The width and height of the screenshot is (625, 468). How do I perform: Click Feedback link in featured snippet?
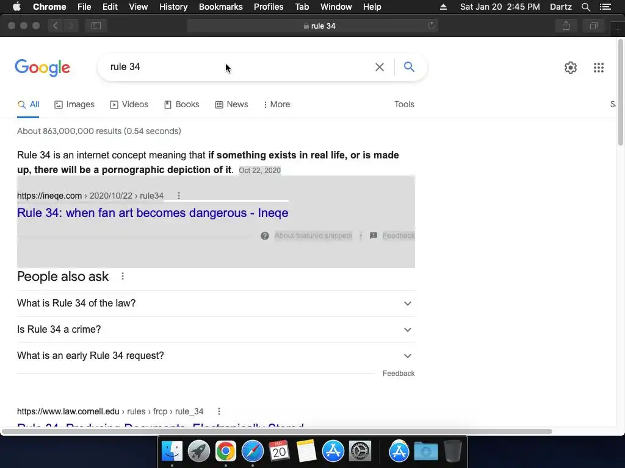(399, 236)
